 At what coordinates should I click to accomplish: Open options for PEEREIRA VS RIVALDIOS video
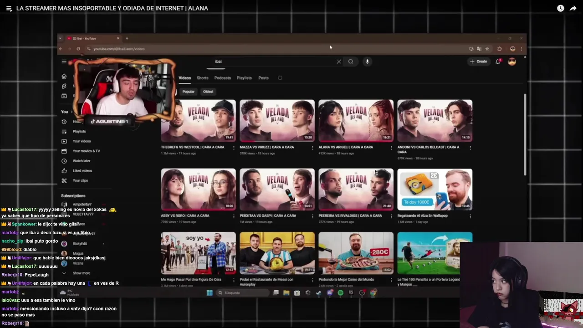[391, 216]
